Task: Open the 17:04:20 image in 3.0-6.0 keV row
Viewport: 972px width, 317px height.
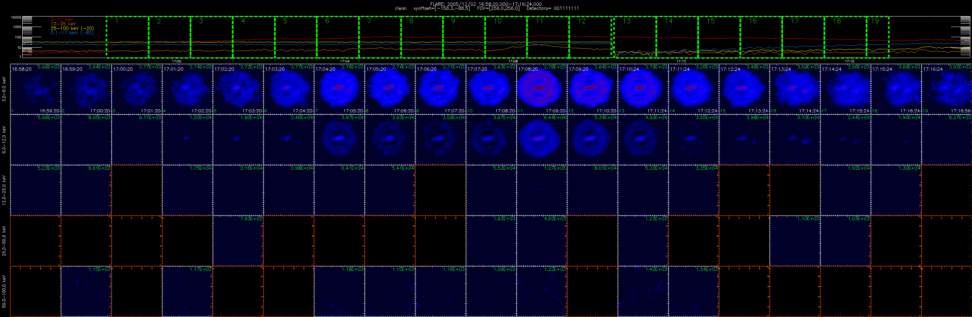Action: coord(339,89)
